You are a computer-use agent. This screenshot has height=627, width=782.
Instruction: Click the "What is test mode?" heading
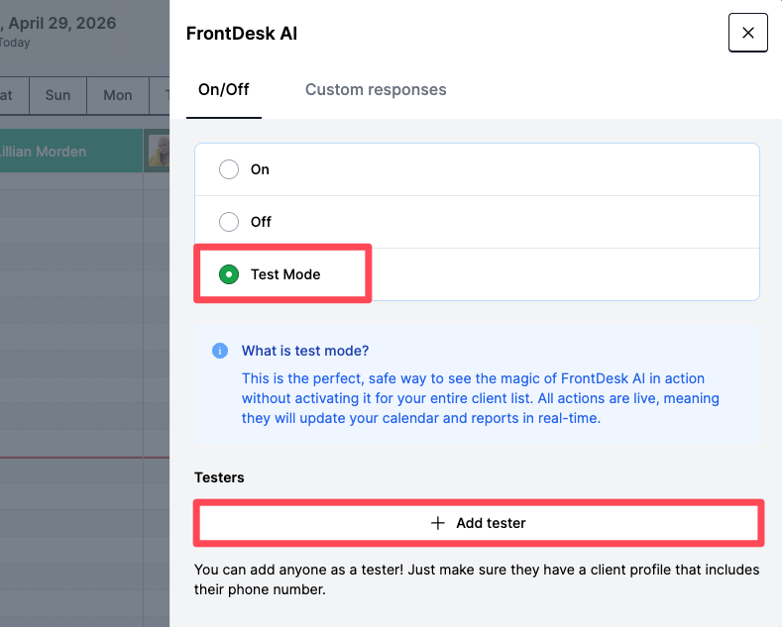click(305, 352)
